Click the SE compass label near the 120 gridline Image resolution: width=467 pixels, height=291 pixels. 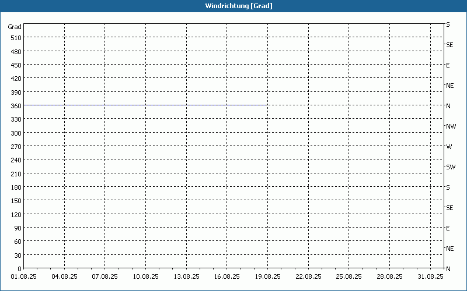449,208
